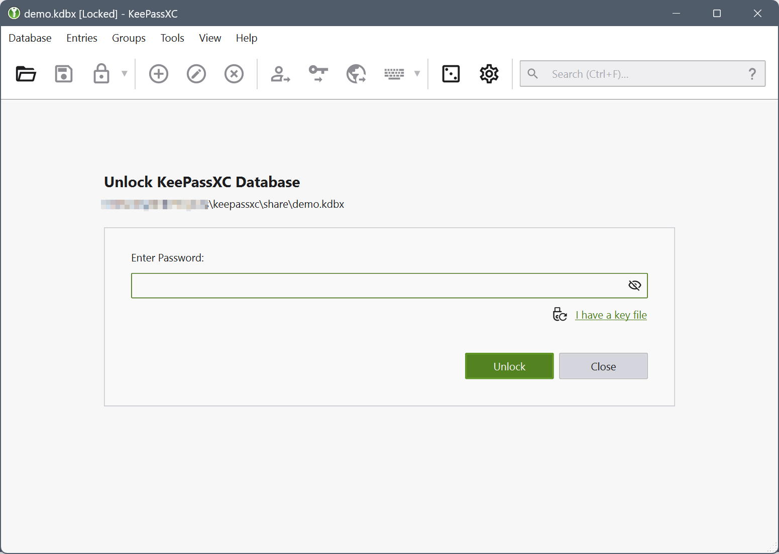The image size is (779, 554).
Task: Copy URL to clipboard
Action: (x=356, y=74)
